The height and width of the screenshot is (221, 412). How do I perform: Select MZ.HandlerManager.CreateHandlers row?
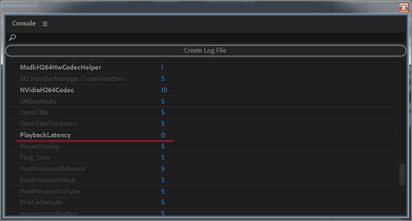point(72,79)
